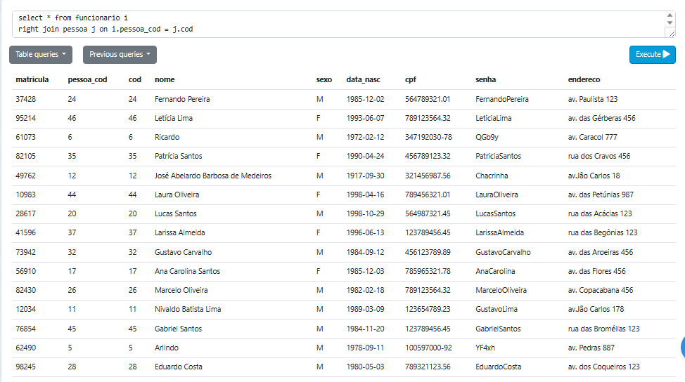Click address av. Pedras 887
Viewport: 685px width, 382px height.
click(x=591, y=348)
